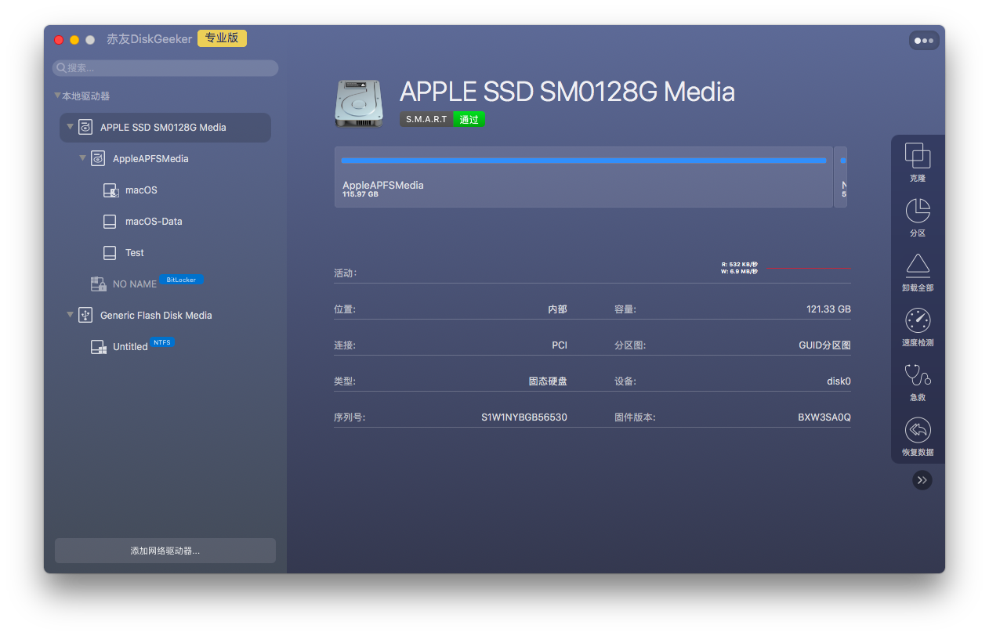Expand the right toolbar double-chevron button

tap(922, 480)
